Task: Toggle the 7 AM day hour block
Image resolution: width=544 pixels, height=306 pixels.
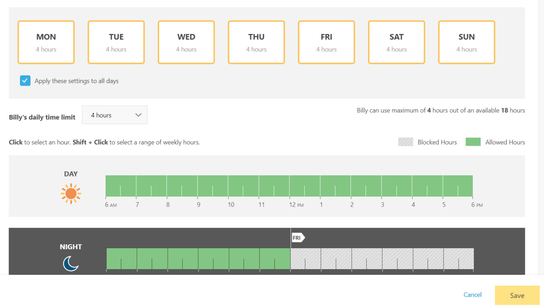Action: tap(151, 186)
